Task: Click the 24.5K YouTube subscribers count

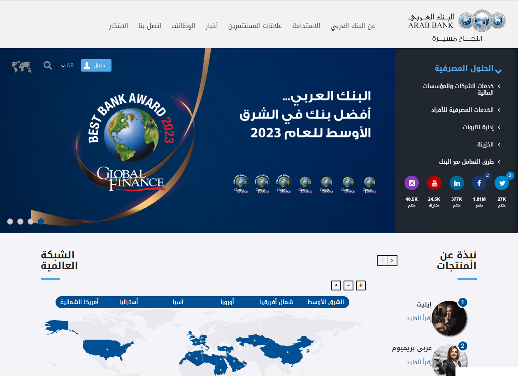Action: pos(434,199)
